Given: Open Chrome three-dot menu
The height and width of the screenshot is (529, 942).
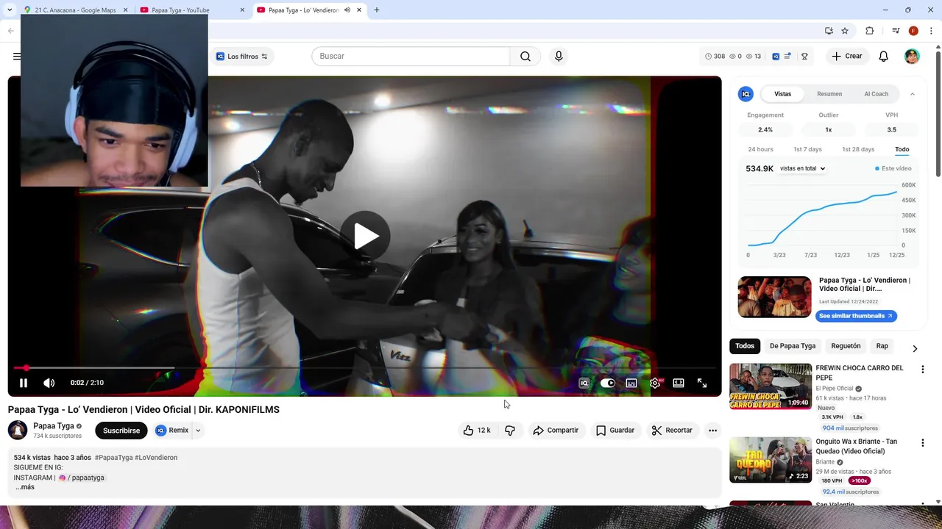Looking at the screenshot, I should click(931, 31).
